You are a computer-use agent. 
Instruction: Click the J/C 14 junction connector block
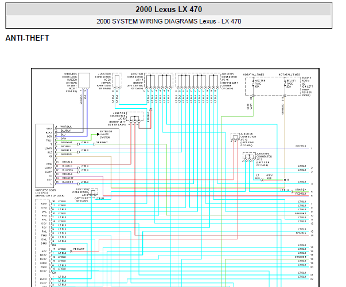pos(158,81)
